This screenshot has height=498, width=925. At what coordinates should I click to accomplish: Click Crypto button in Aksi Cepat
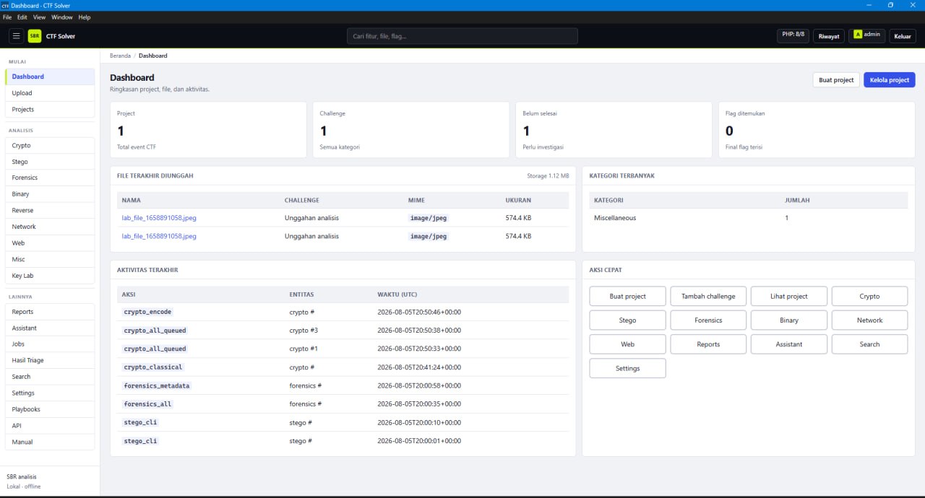870,296
